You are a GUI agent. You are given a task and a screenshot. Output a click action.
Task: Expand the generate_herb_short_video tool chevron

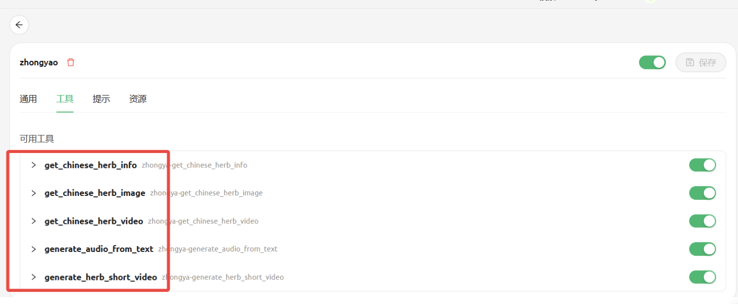point(34,277)
